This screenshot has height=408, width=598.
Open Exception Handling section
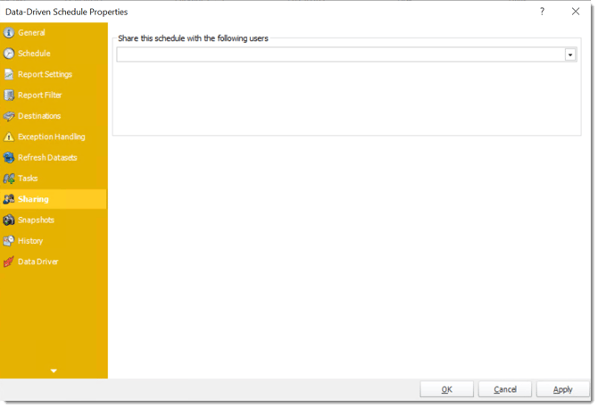click(52, 137)
